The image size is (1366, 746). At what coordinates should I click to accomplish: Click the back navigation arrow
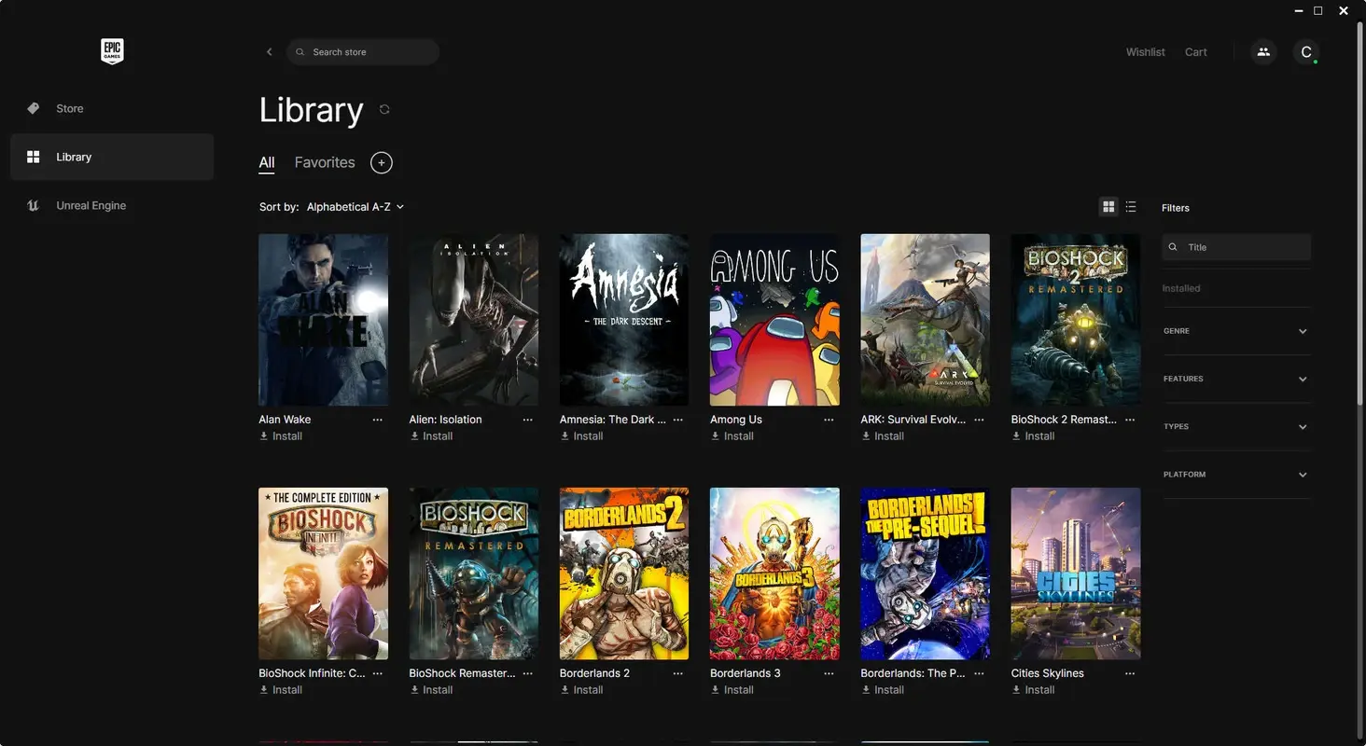point(269,51)
